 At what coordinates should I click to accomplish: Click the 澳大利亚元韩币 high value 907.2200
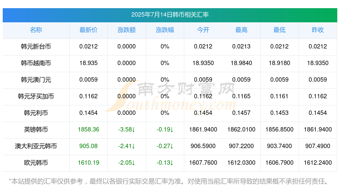(x=241, y=146)
